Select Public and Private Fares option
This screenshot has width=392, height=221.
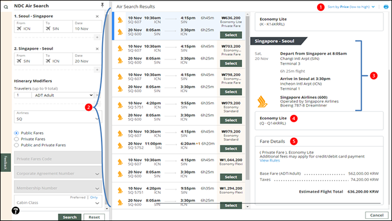click(x=17, y=145)
